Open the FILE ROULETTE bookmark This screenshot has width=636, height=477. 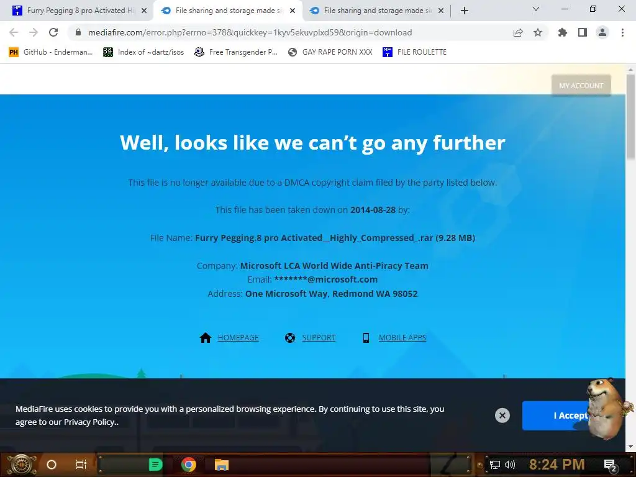pyautogui.click(x=414, y=52)
